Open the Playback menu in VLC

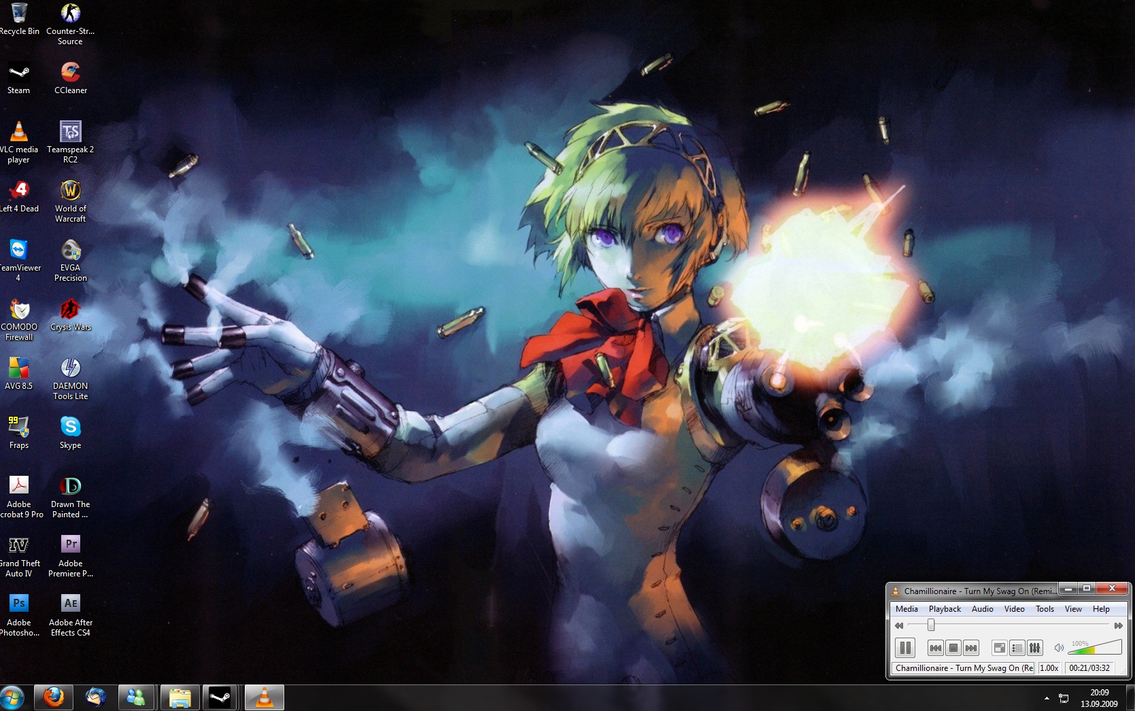click(x=945, y=609)
